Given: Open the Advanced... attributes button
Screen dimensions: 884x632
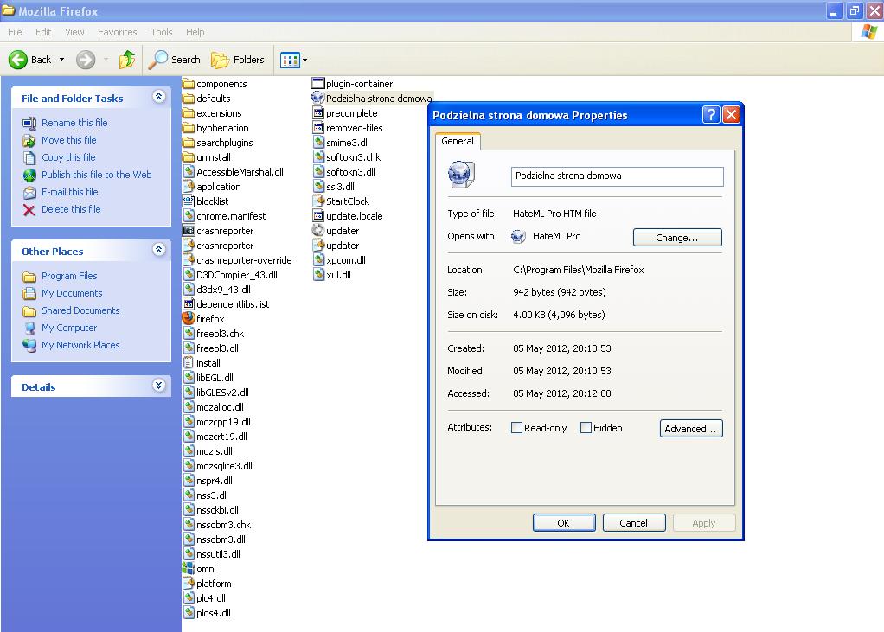Looking at the screenshot, I should click(x=690, y=428).
